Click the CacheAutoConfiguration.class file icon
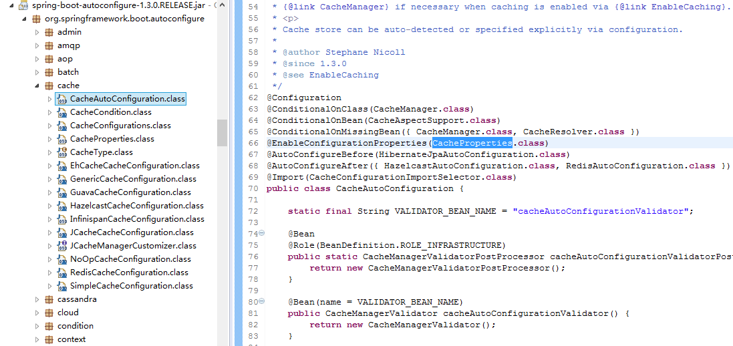733x346 pixels. 61,99
